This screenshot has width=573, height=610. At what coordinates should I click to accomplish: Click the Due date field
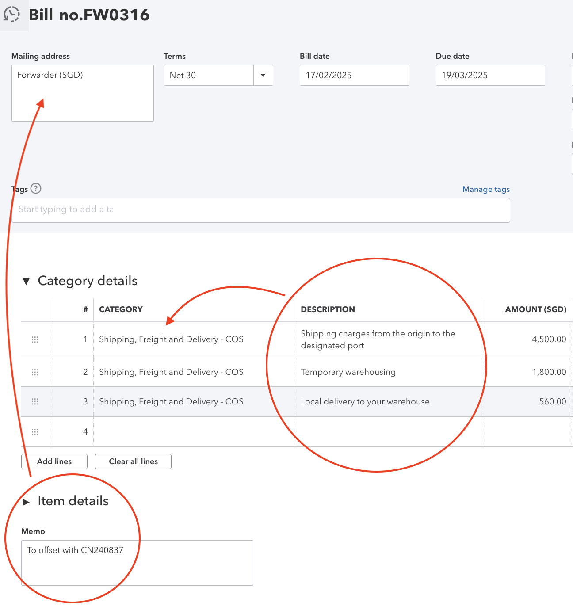tap(490, 75)
